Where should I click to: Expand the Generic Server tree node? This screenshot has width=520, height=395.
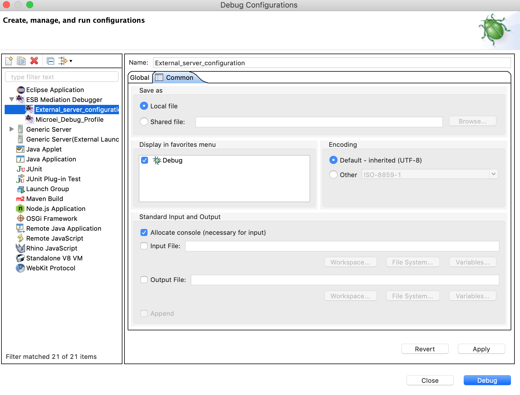click(x=12, y=129)
